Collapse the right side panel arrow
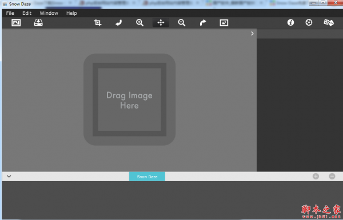Screen dimensions: 343x220 [252, 33]
